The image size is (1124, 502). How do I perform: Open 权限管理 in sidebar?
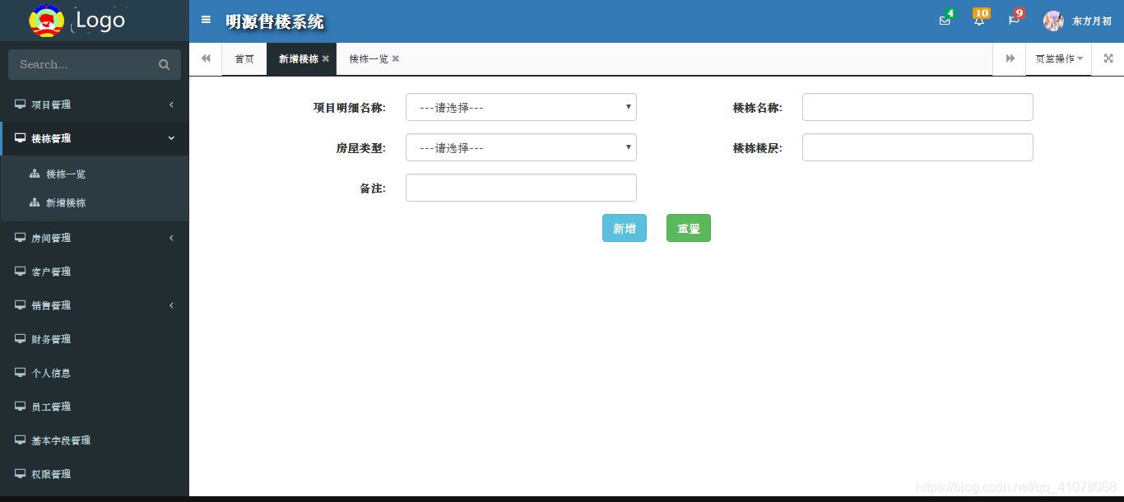95,474
